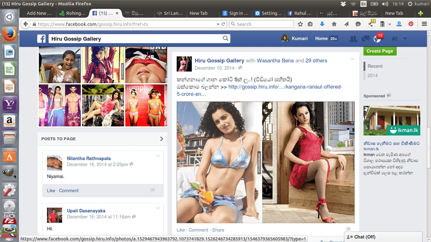The height and width of the screenshot is (242, 431).
Task: Open the Chat (Off) bar
Action: click(x=383, y=237)
